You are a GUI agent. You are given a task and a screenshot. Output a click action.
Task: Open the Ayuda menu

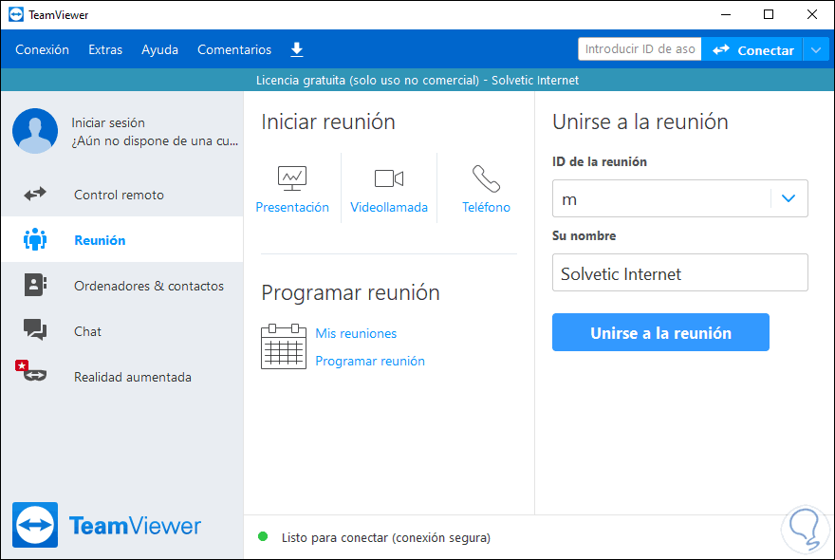point(159,49)
